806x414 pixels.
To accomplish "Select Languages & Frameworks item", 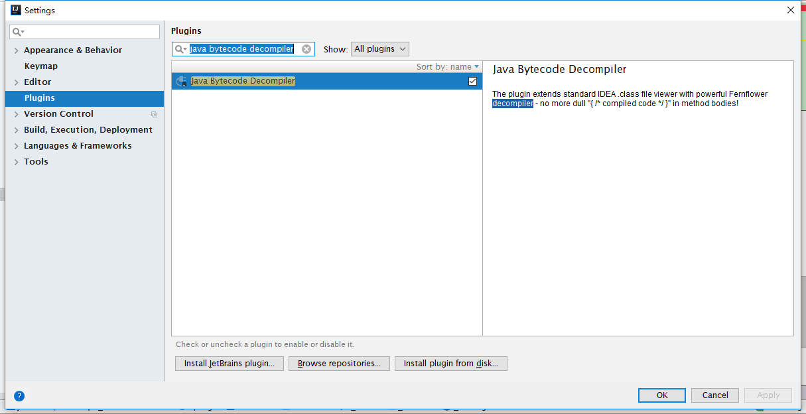I will (78, 146).
